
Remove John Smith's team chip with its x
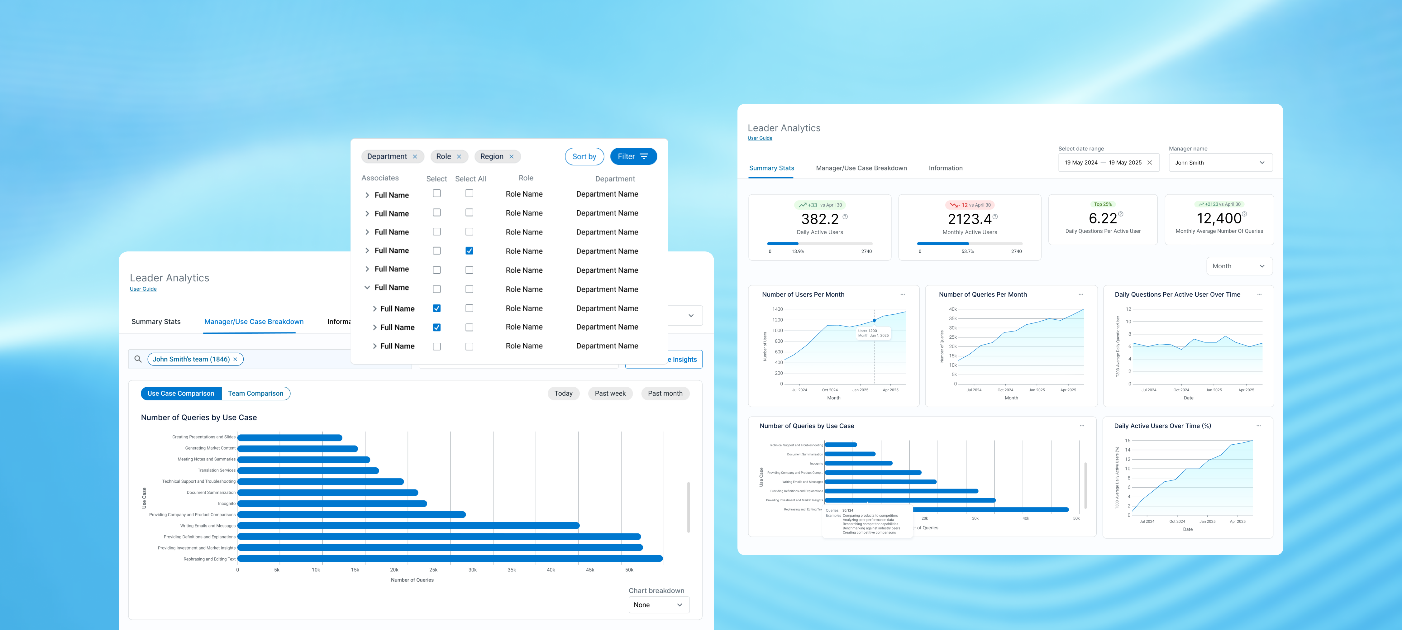coord(235,359)
